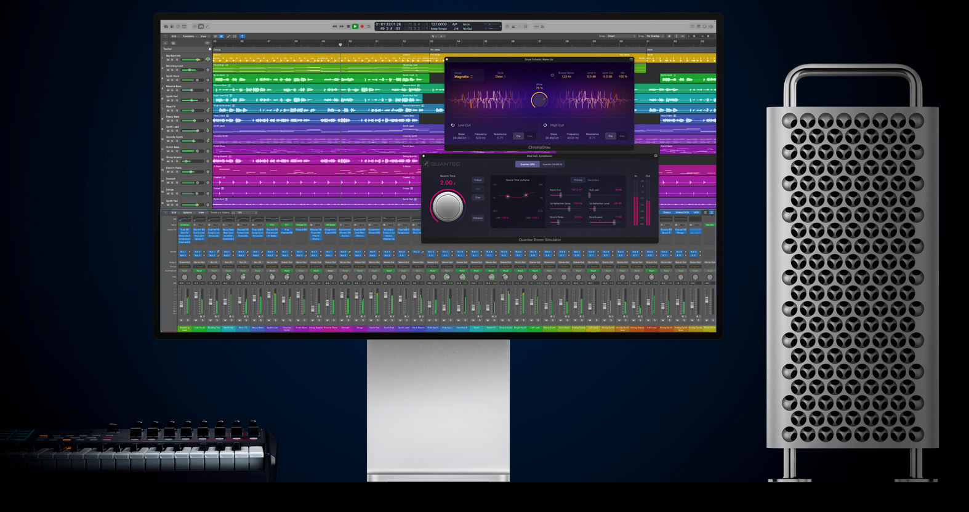Open Editors with the pencil icon
969x512 pixels.
click(207, 26)
